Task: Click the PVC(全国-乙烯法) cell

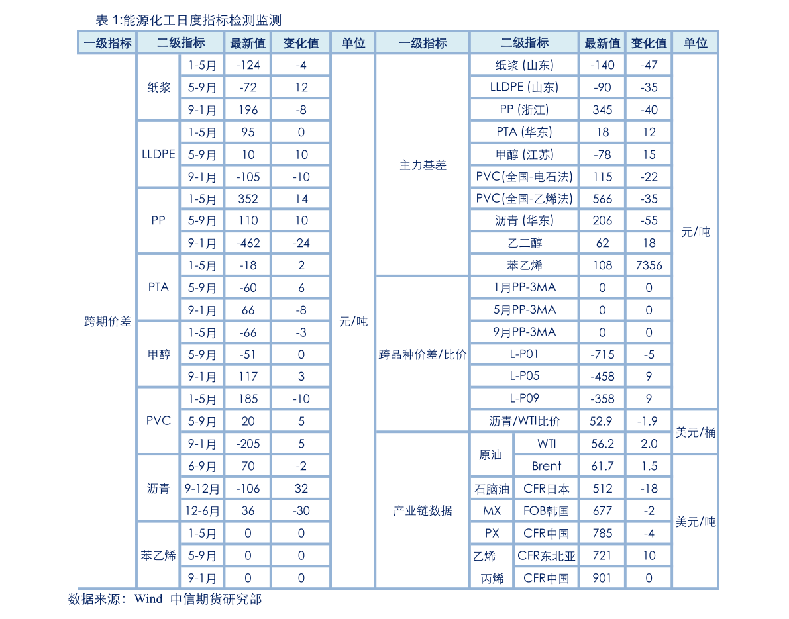Action: pyautogui.click(x=524, y=199)
